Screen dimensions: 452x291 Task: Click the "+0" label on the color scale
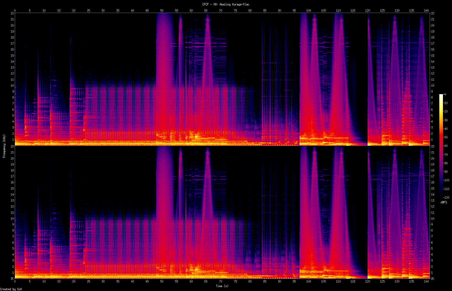[x=445, y=94]
